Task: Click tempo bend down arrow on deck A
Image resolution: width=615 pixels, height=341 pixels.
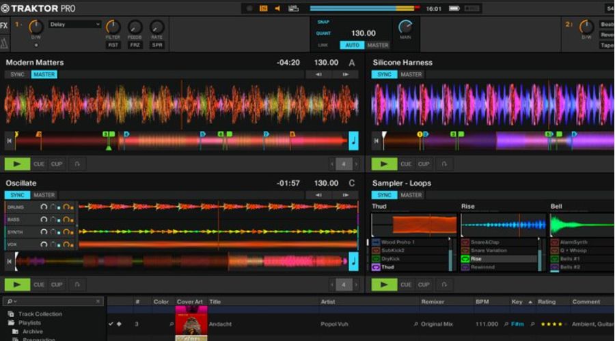Action: (318, 74)
